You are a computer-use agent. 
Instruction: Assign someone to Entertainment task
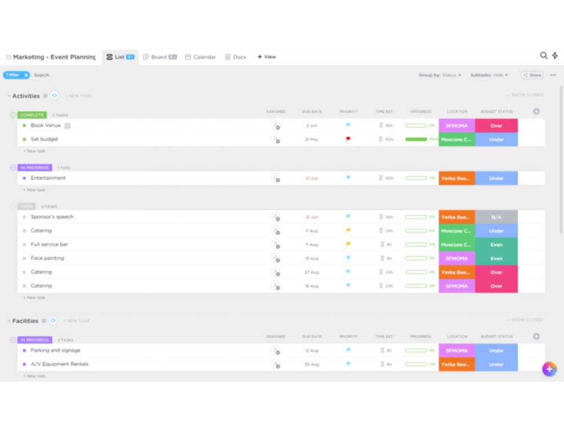(276, 178)
